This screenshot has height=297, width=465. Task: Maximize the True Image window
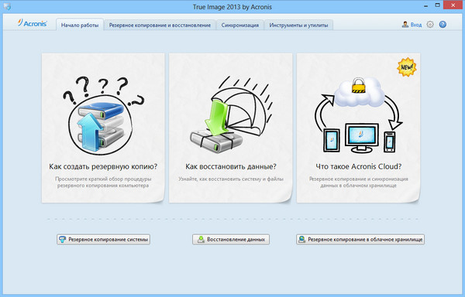(x=437, y=5)
